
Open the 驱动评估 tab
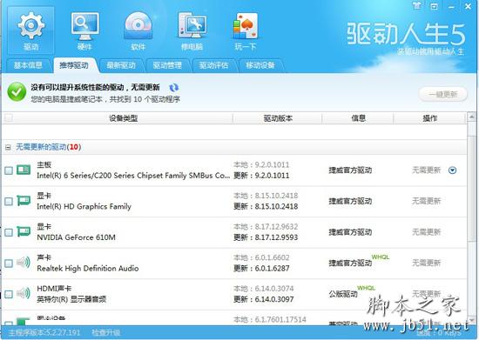[x=213, y=65]
